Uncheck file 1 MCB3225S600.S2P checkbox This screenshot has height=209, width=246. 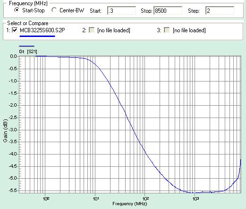pos(15,30)
